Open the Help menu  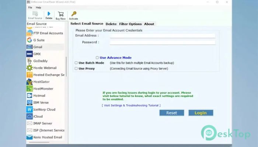(38, 8)
